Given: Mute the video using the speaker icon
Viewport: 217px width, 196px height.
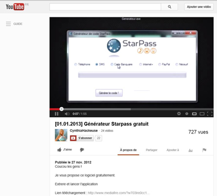Looking at the screenshot, I should (x=67, y=114).
